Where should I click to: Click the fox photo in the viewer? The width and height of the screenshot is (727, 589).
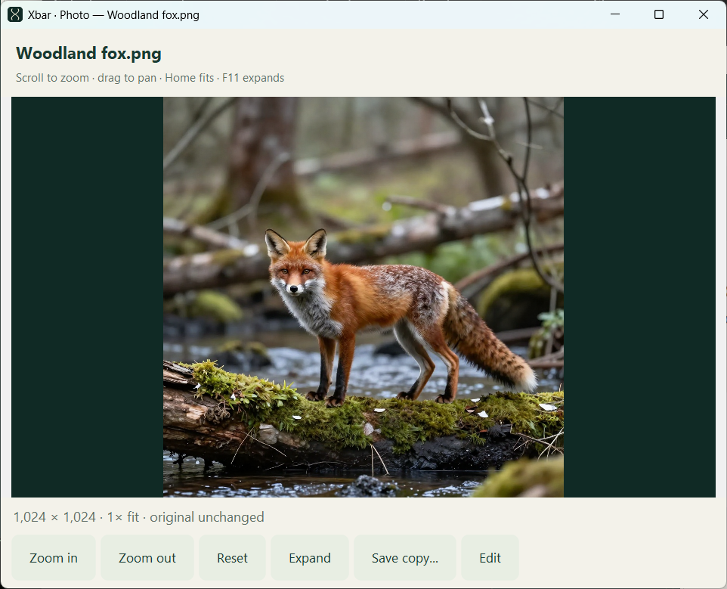tap(363, 297)
